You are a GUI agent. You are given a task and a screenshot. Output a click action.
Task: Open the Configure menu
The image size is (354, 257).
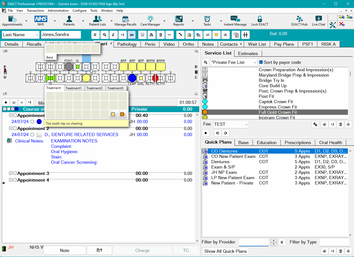79,11
